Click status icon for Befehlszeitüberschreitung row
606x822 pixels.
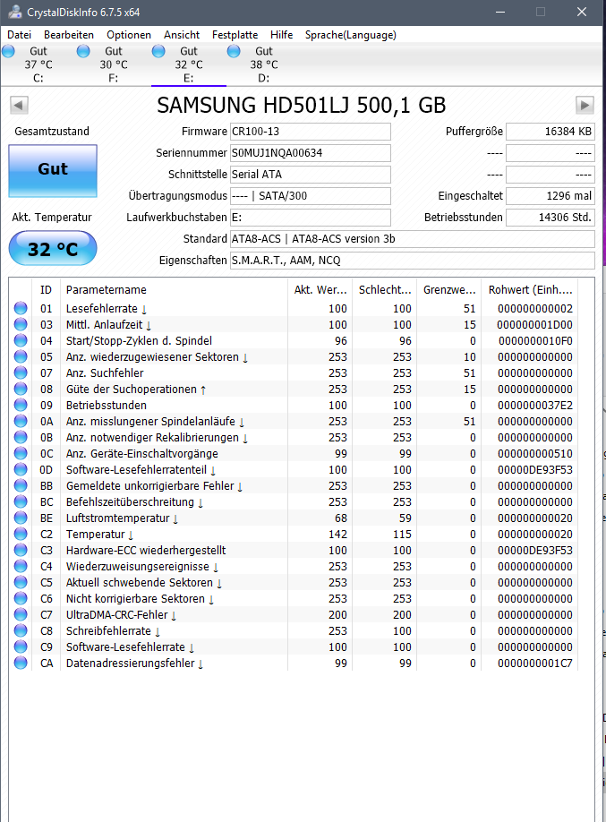(x=21, y=501)
